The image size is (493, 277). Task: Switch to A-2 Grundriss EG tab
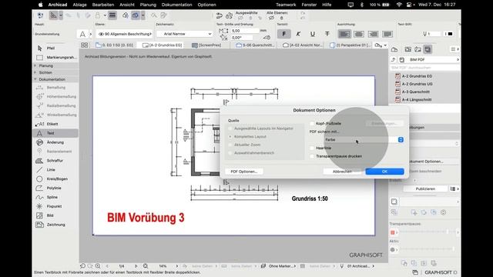[163, 45]
